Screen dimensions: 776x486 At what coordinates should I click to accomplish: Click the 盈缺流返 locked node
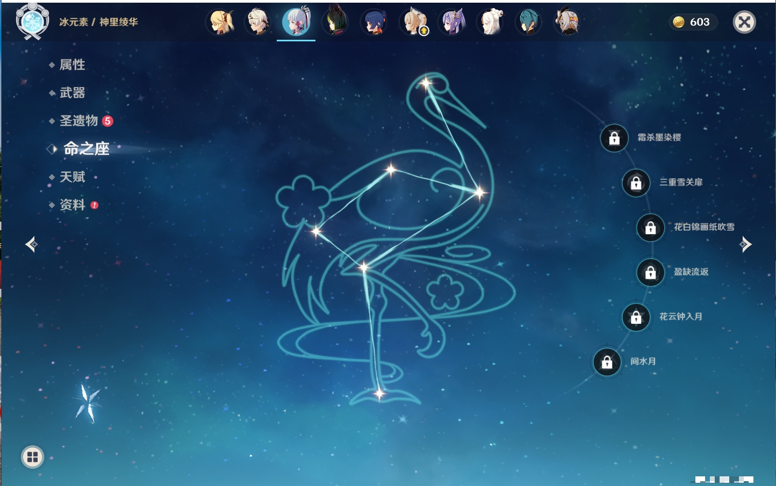tap(650, 273)
